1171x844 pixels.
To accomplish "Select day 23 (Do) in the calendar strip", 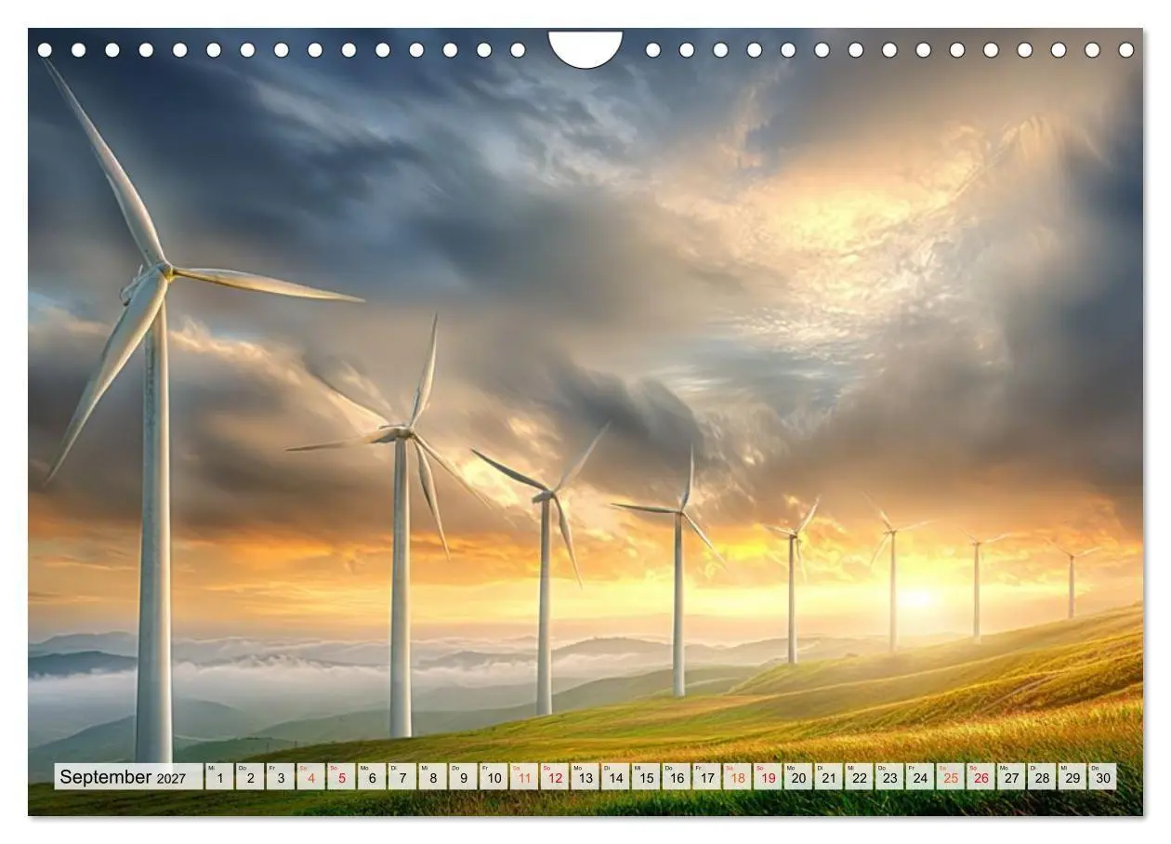I will point(889,777).
